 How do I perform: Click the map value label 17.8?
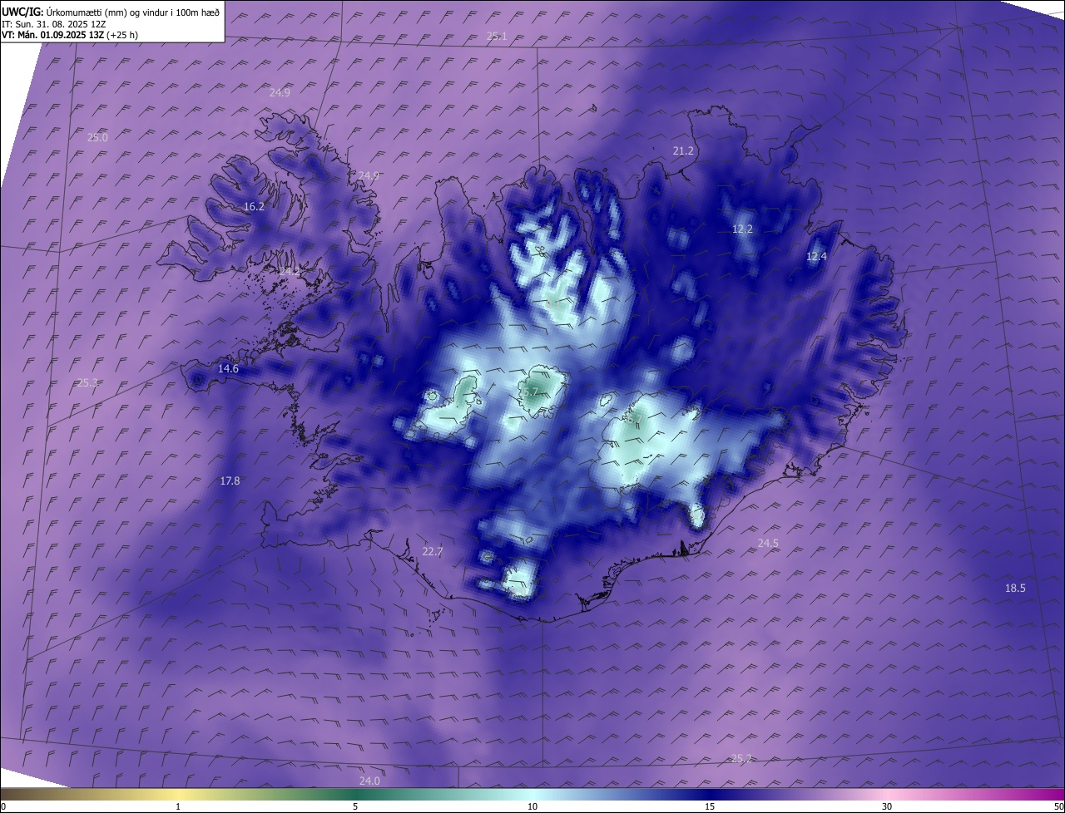coord(230,480)
